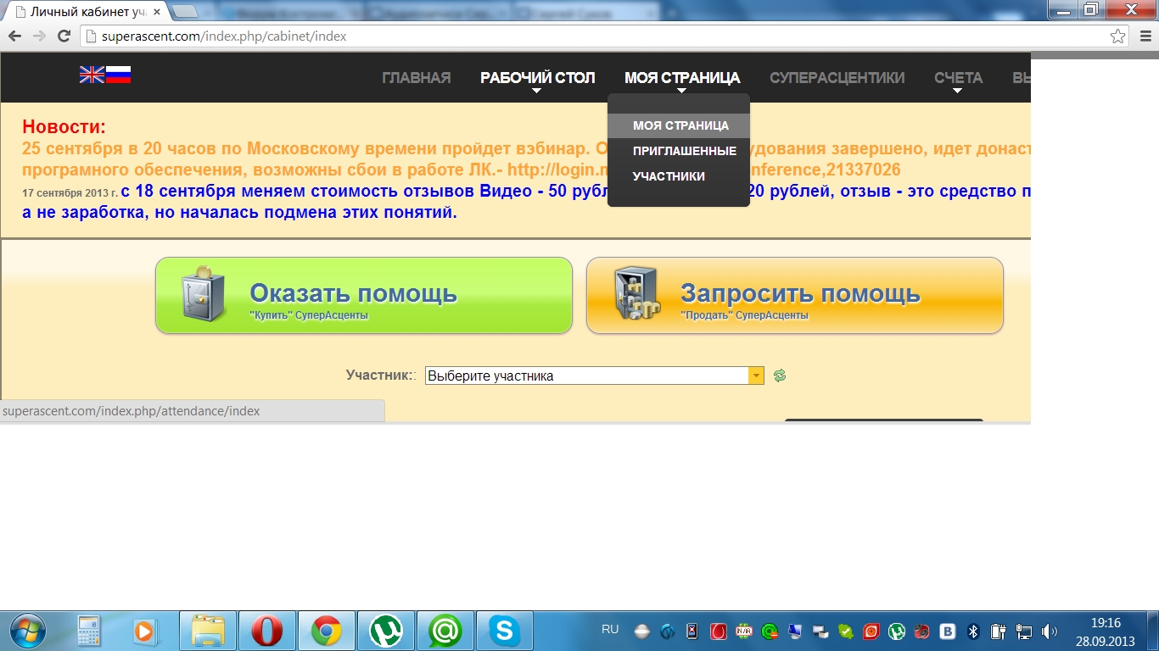The width and height of the screenshot is (1159, 651).
Task: Click the blue monitor tray icon
Action: (794, 632)
